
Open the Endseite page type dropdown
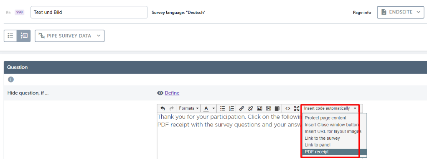[401, 12]
